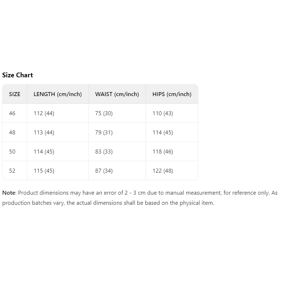
Task: Click the 79 (31) waist cell
Action: tap(104, 133)
